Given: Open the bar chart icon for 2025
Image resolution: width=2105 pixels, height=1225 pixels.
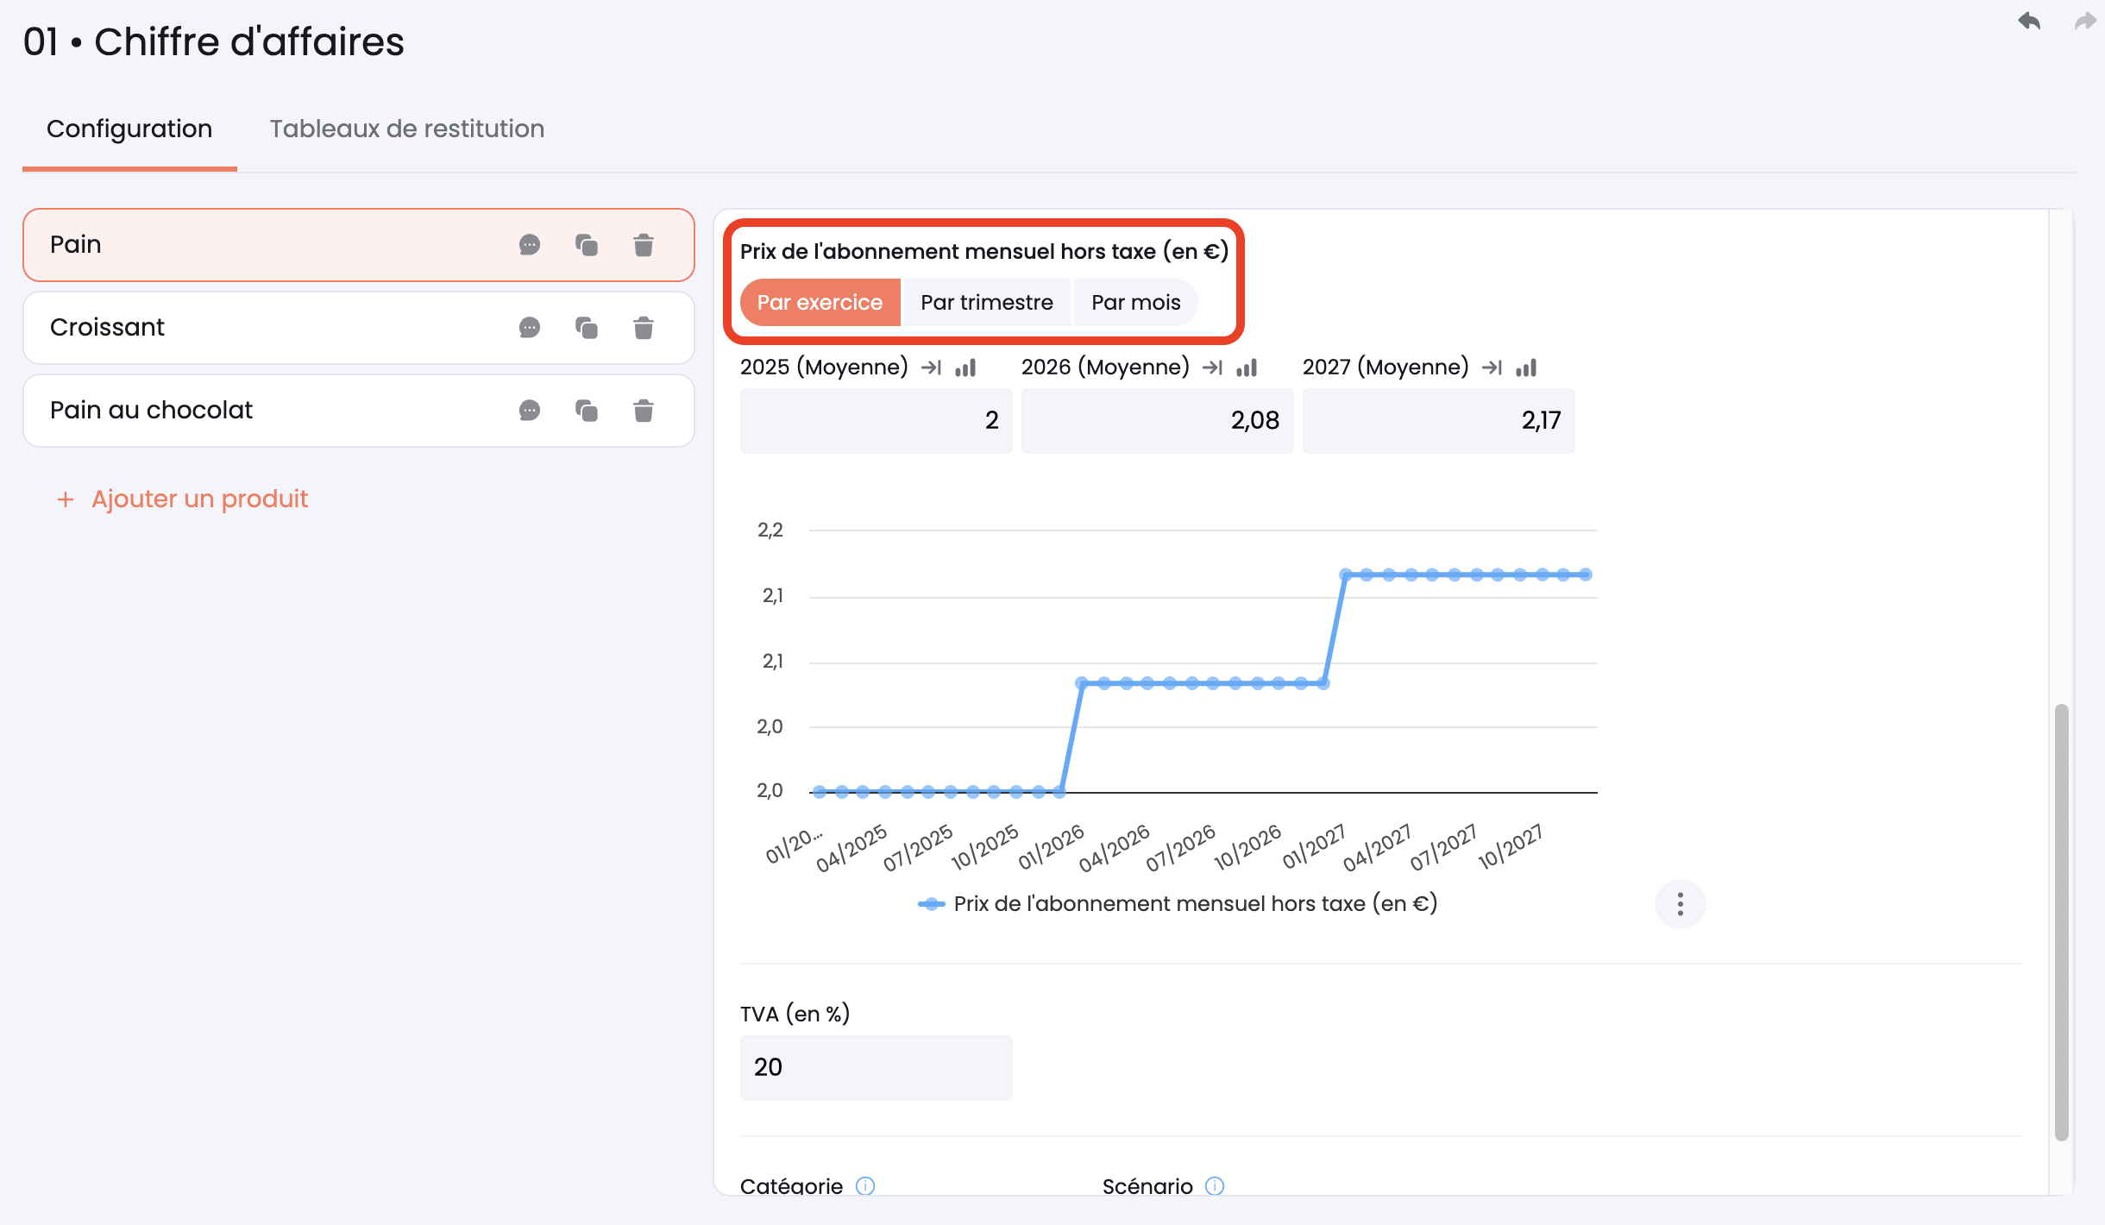Looking at the screenshot, I should pyautogui.click(x=965, y=367).
